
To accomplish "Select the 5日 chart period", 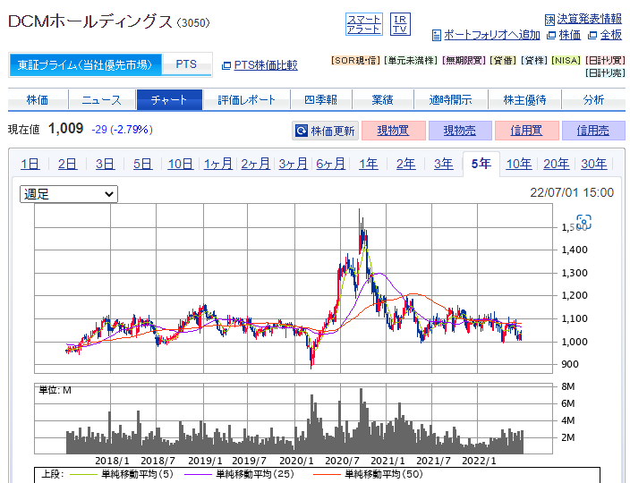I will click(x=142, y=164).
